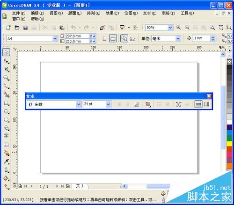The height and width of the screenshot is (205, 234).
Task: Click the Import icon in toolbar
Action: click(x=102, y=28)
